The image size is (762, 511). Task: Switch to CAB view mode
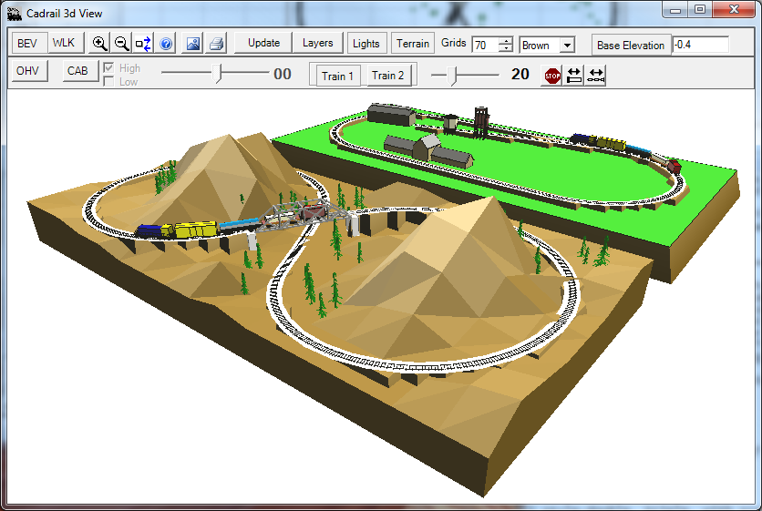pyautogui.click(x=78, y=71)
